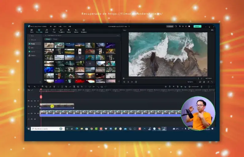Open the File menu
The image size is (244, 157).
click(x=50, y=26)
